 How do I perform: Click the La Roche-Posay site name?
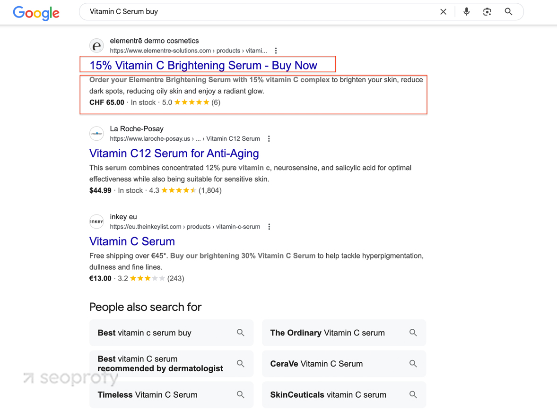coord(137,129)
